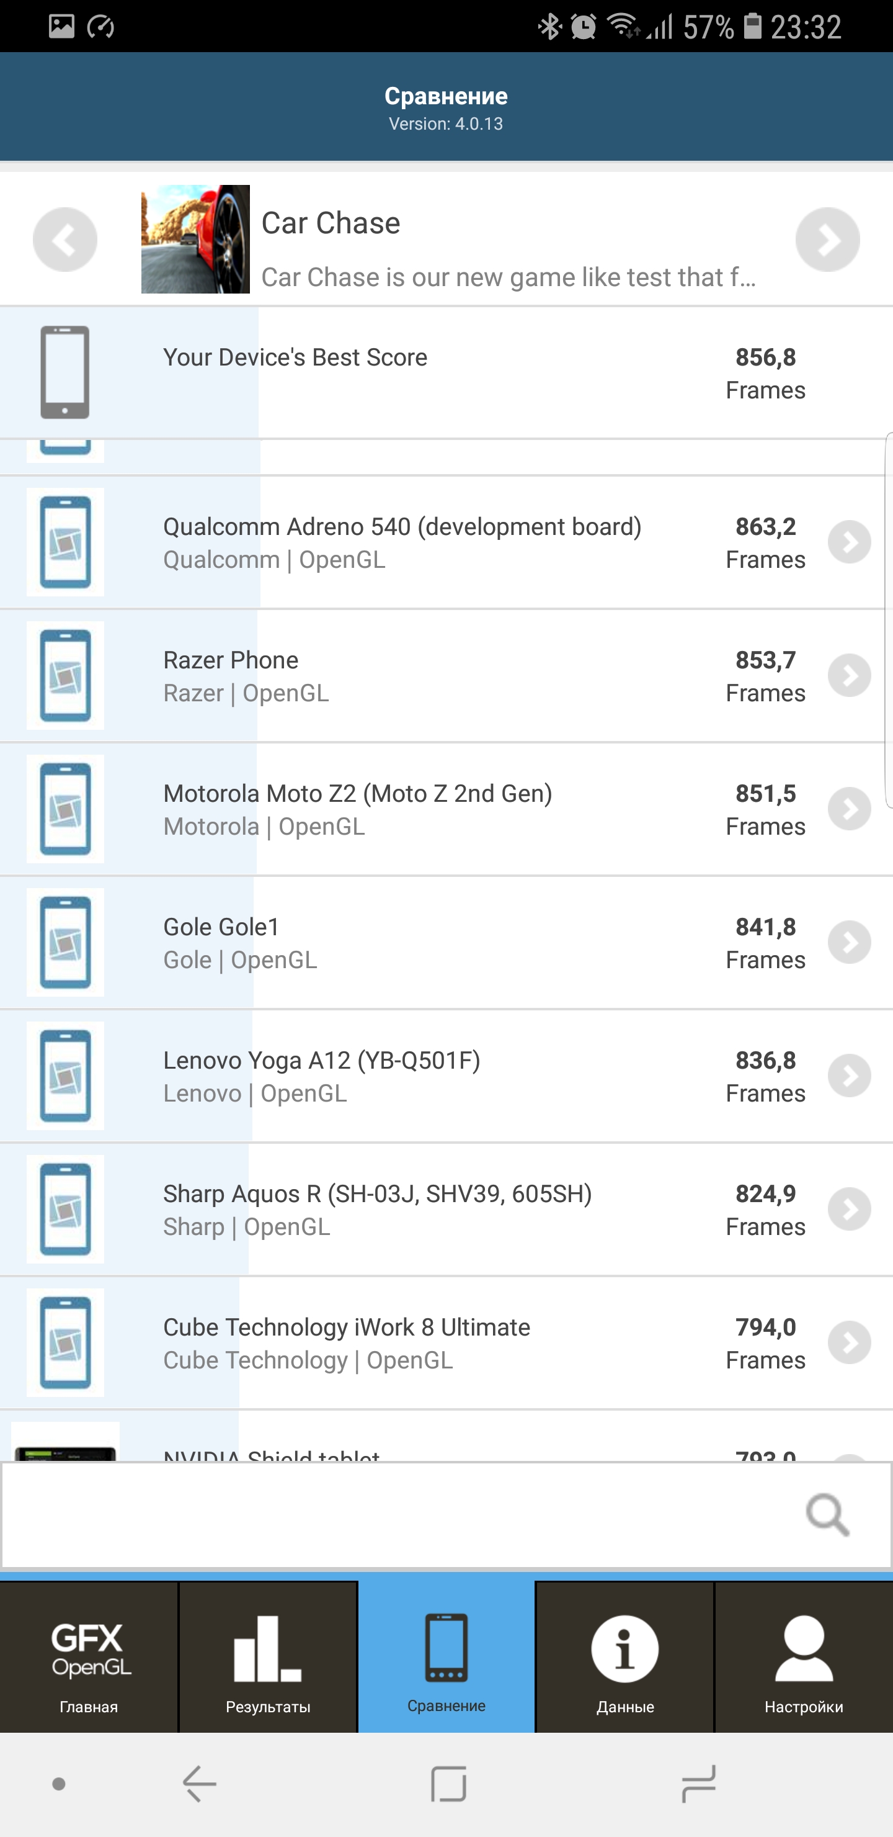The image size is (893, 1837).
Task: Expand Motorola Moto Z2 details chevron
Action: tap(849, 809)
